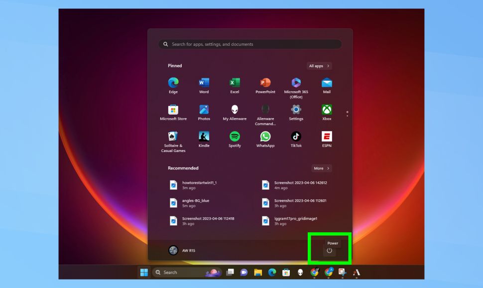Open Spotify from Pinned apps
Viewport: 483px width, 288px height.
coord(235,140)
